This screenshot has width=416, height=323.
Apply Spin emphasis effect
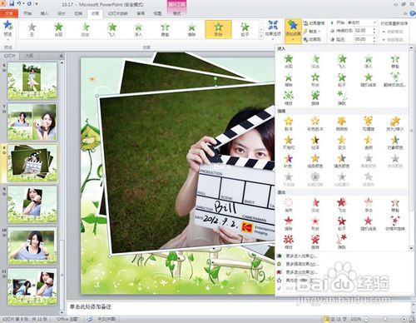click(369, 124)
